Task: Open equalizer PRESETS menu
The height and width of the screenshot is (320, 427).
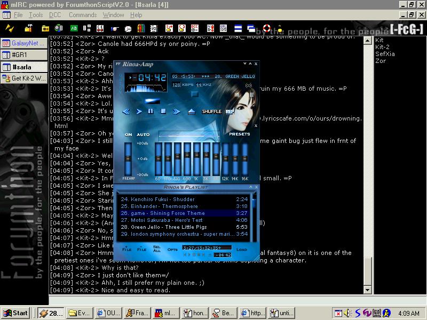Action: point(240,134)
